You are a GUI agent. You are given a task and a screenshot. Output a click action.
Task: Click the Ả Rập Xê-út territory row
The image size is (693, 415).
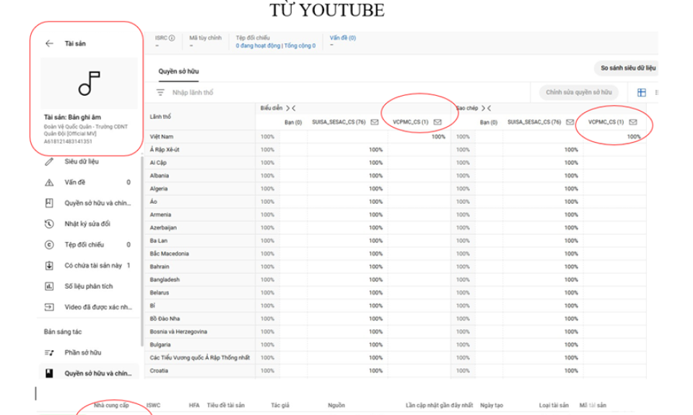pyautogui.click(x=395, y=150)
